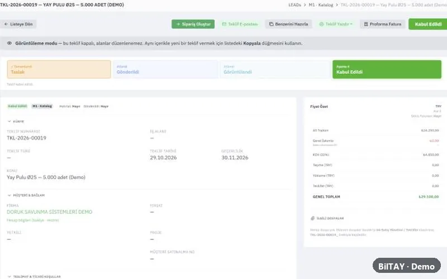
Task: Click the arrow icon on Sipariş Oluştur
Action: point(178,24)
